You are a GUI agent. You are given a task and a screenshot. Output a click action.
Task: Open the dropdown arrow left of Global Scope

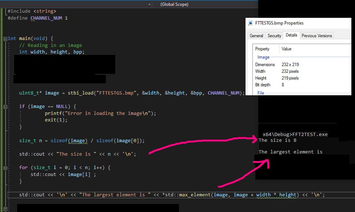coord(149,4)
